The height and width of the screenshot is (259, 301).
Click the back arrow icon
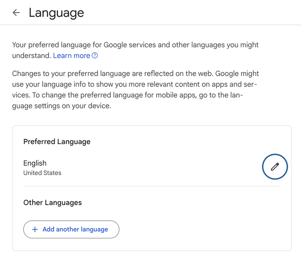tap(16, 12)
